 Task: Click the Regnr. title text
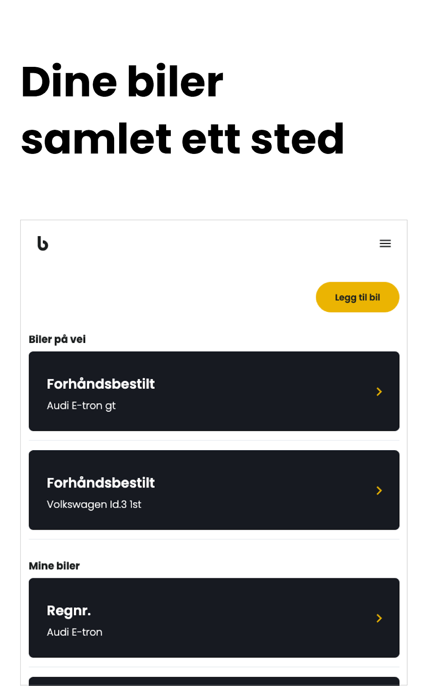(69, 610)
